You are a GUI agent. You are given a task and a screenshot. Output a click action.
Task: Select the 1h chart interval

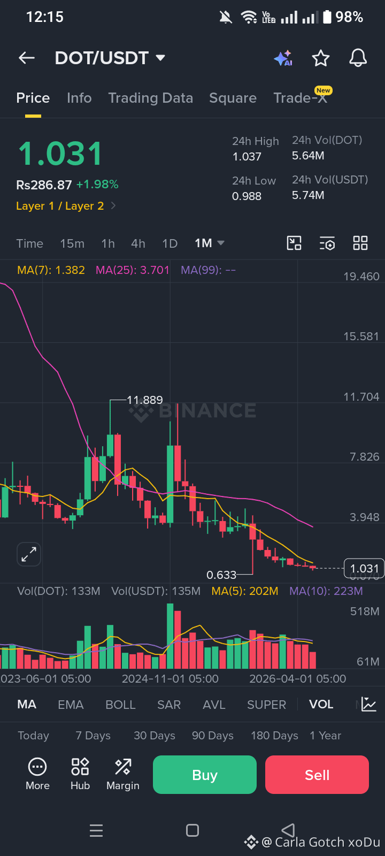click(x=108, y=243)
